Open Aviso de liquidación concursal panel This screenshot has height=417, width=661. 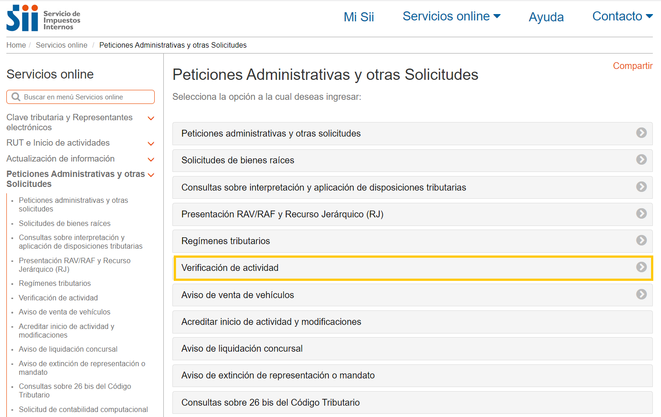point(412,348)
